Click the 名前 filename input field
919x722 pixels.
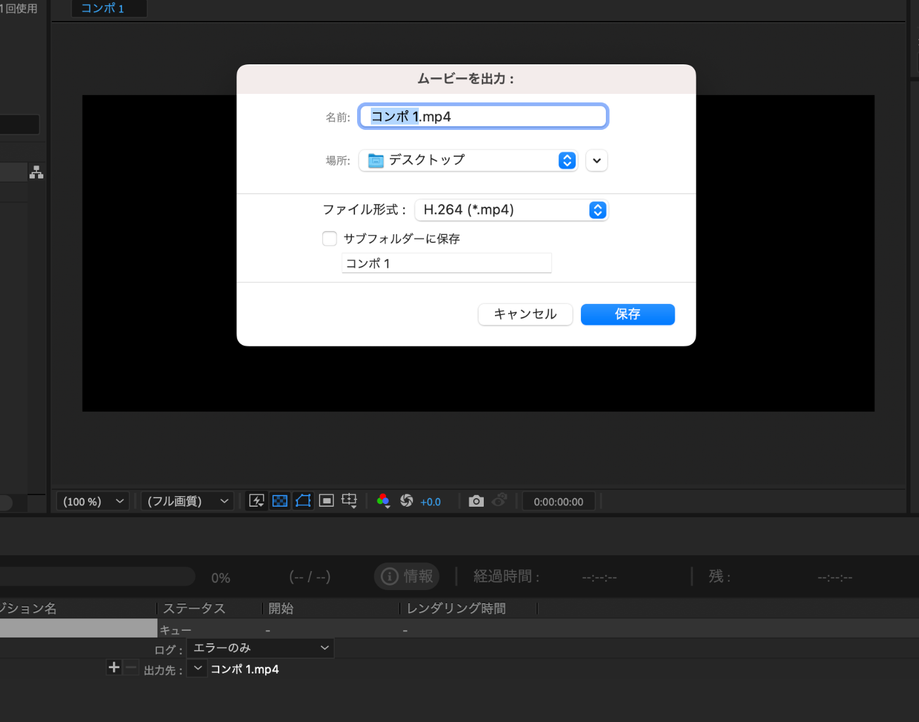(x=483, y=116)
